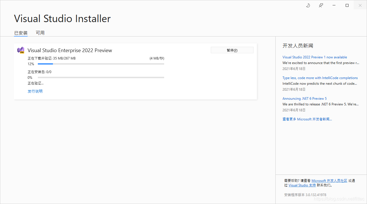This screenshot has width=367, height=204.
Task: Click the Visual Studio Enterprise Preview logo
Action: 21,50
